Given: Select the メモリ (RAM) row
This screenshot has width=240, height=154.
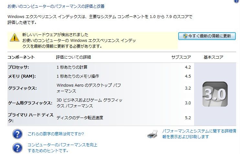Looking at the screenshot, I should coord(101,76).
